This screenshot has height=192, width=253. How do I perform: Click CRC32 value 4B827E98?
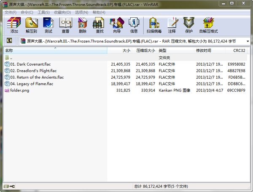point(237,71)
